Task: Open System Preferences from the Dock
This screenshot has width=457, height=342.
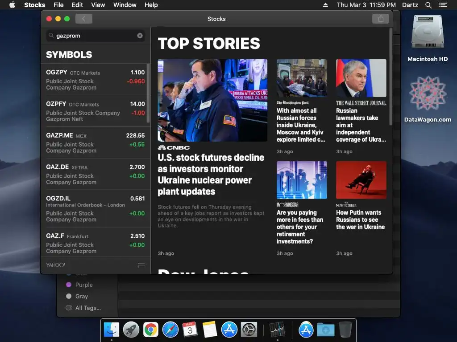Action: pyautogui.click(x=249, y=330)
